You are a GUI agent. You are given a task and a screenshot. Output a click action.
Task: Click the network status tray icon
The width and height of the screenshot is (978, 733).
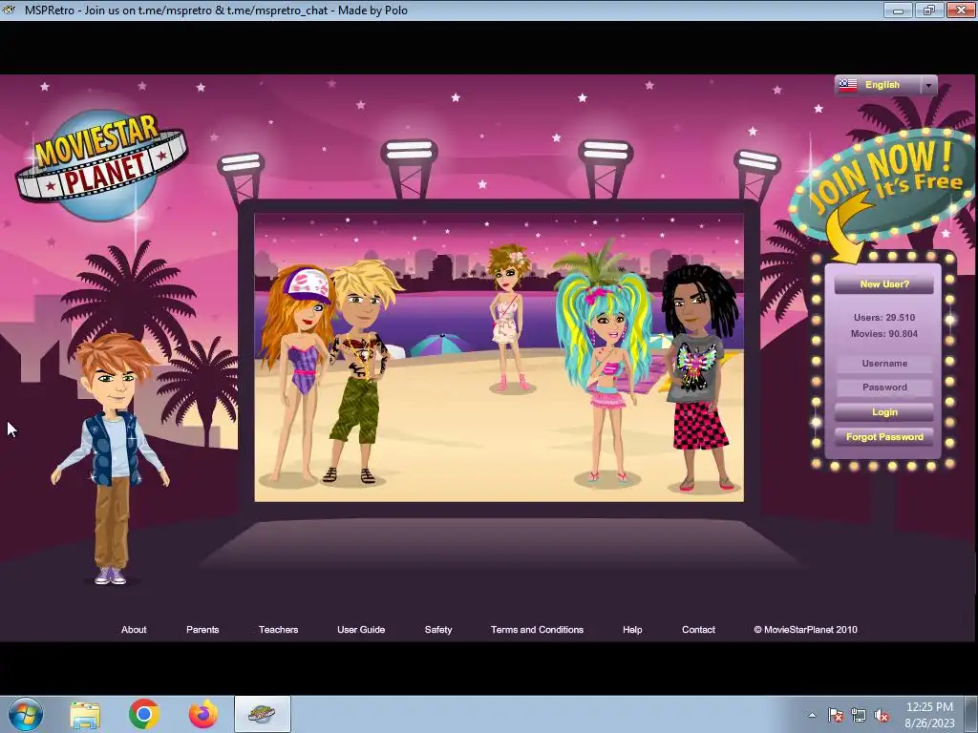point(859,715)
